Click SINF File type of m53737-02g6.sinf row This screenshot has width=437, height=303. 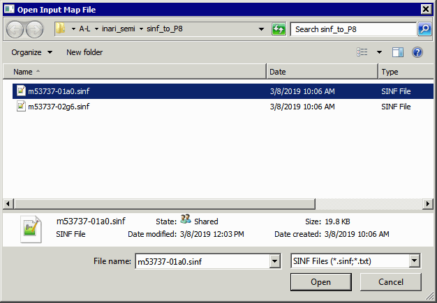pos(396,107)
